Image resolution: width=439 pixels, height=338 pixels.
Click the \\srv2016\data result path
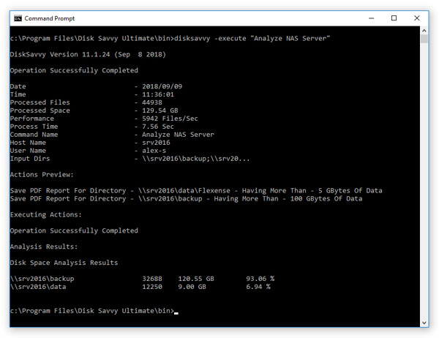click(x=38, y=287)
